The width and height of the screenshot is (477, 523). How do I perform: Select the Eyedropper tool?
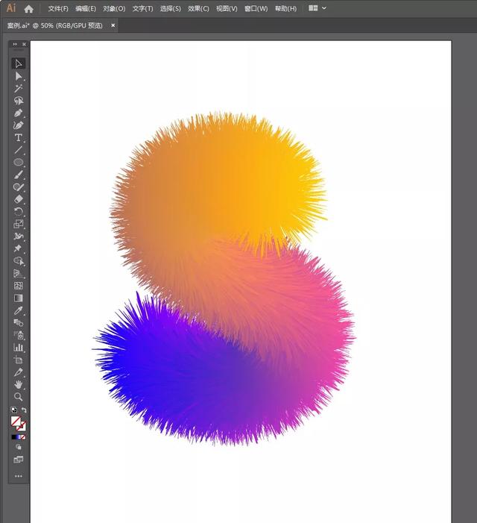[19, 310]
